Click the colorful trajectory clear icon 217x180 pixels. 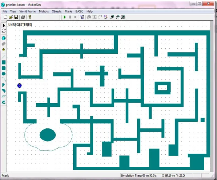tap(105, 17)
